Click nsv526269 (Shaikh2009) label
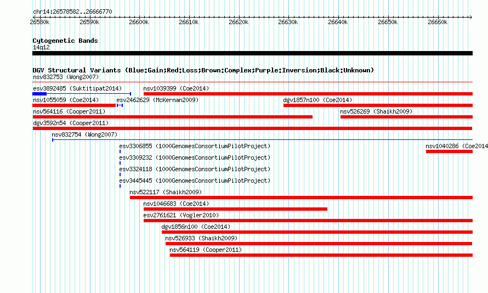Image resolution: width=488 pixels, height=293 pixels. 376,111
